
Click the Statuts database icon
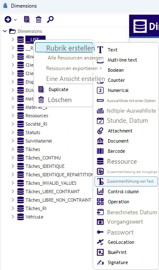(21, 132)
